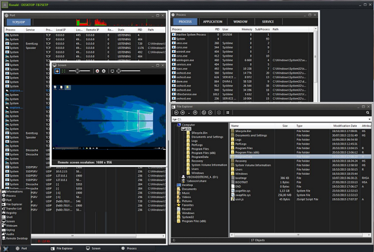Switch to the WINDOW tab
This screenshot has height=252, width=374.
click(240, 21)
